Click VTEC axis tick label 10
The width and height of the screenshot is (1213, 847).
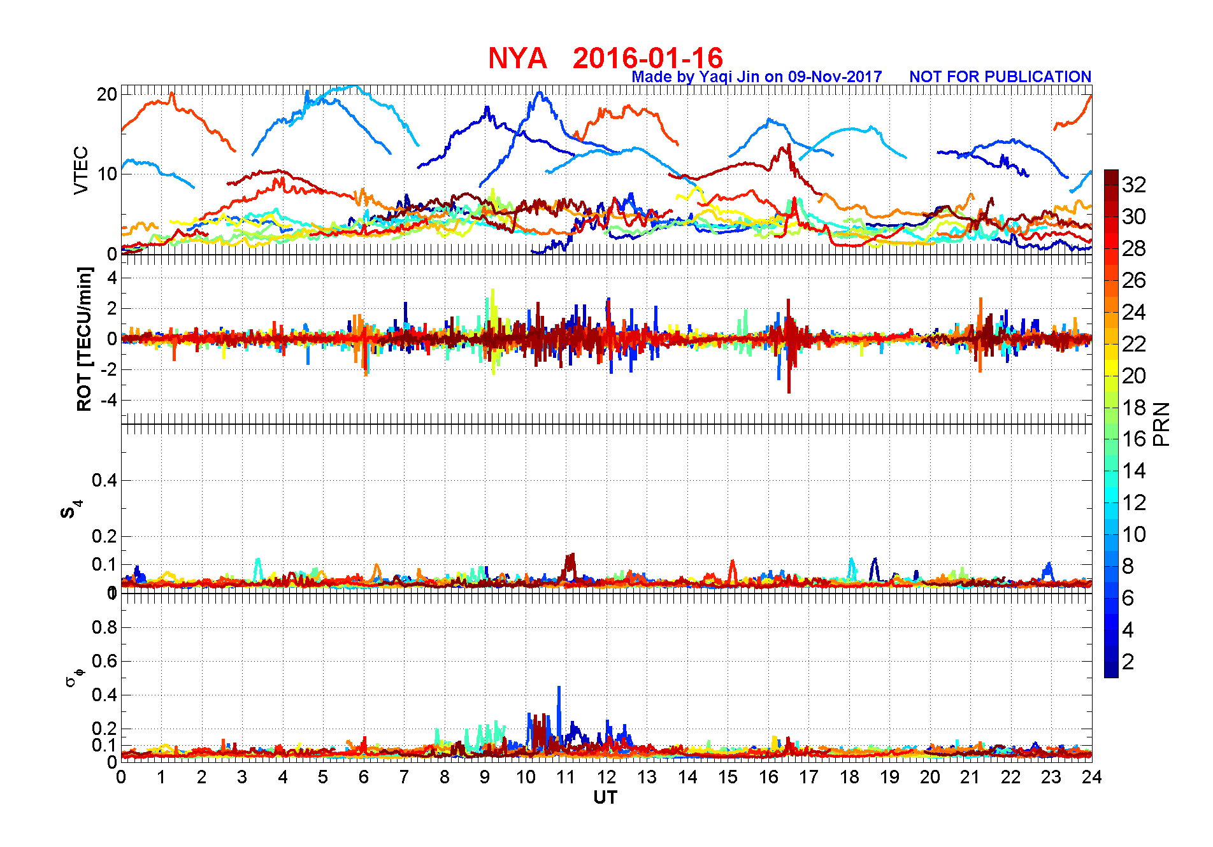[107, 174]
